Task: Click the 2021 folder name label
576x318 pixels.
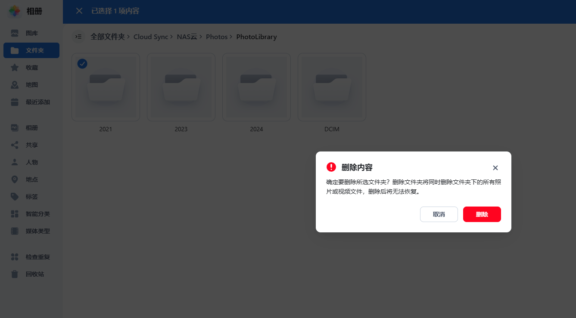Action: (x=106, y=129)
